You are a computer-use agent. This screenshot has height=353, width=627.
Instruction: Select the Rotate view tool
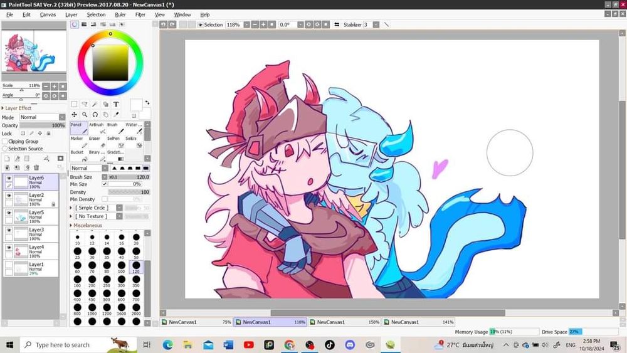pyautogui.click(x=95, y=115)
